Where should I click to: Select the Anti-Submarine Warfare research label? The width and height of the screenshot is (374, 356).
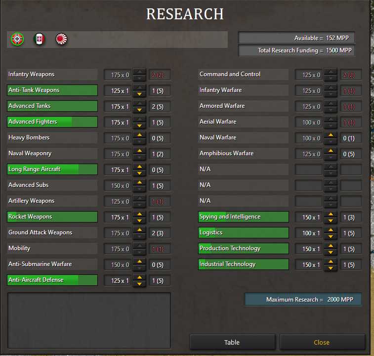point(52,264)
